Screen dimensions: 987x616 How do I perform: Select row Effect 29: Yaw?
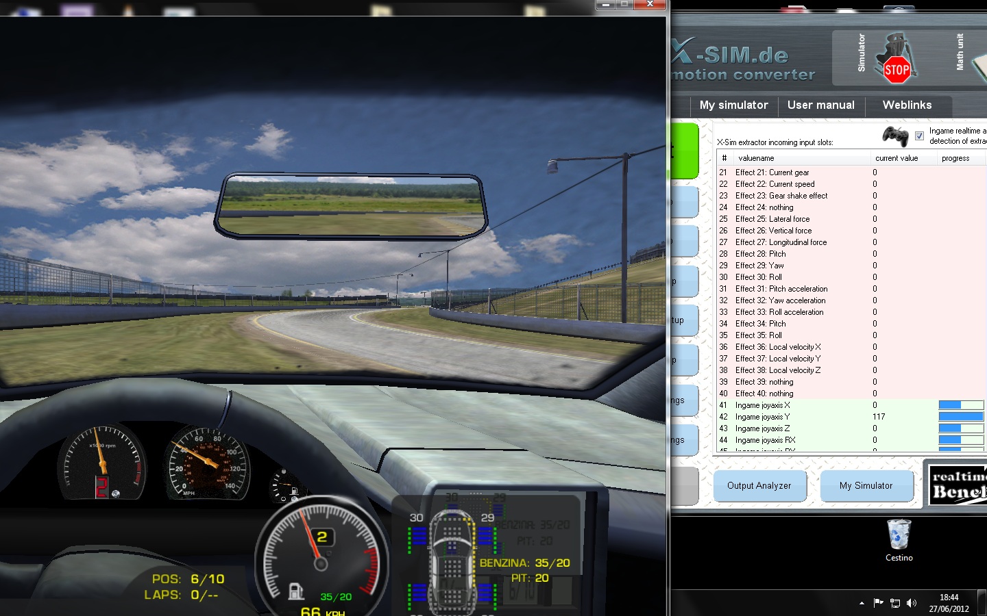point(851,266)
